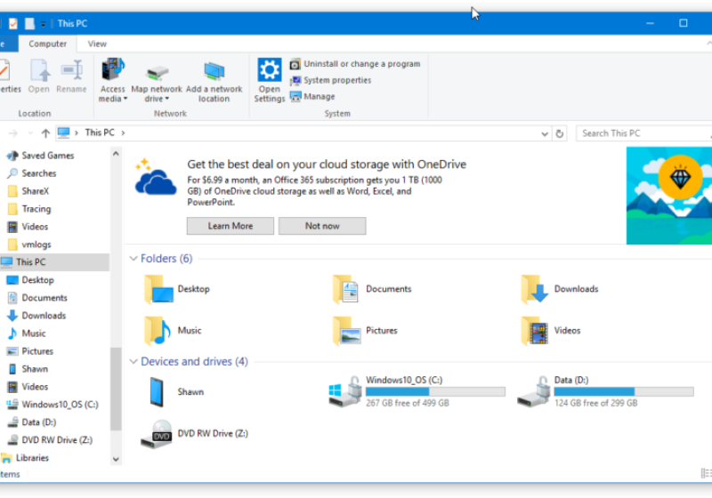Open the address bar history dropdown
The width and height of the screenshot is (712, 498).
545,133
